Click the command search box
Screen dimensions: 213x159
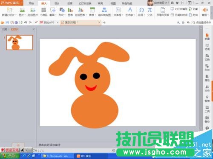pyautogui.click(x=202, y=22)
